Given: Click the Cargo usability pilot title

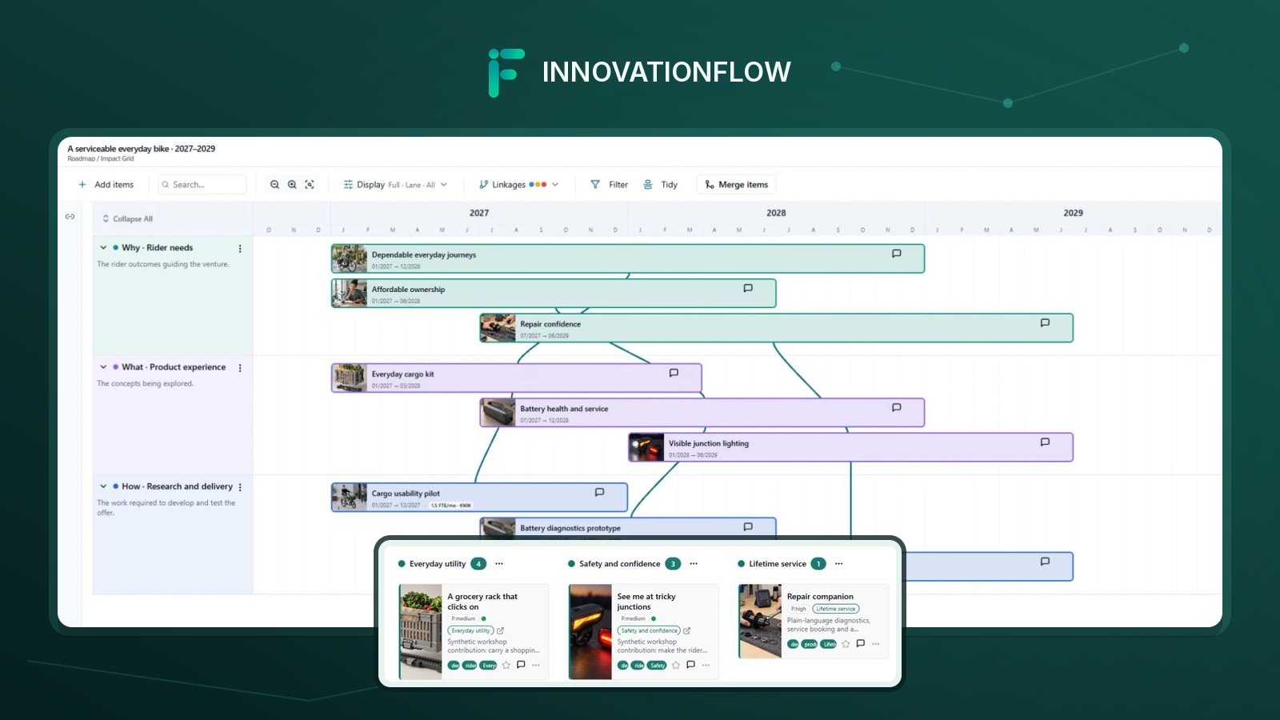Looking at the screenshot, I should (x=406, y=494).
